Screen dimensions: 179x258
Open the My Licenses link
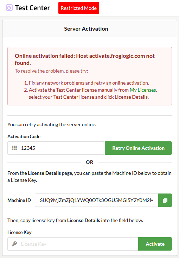143,90
